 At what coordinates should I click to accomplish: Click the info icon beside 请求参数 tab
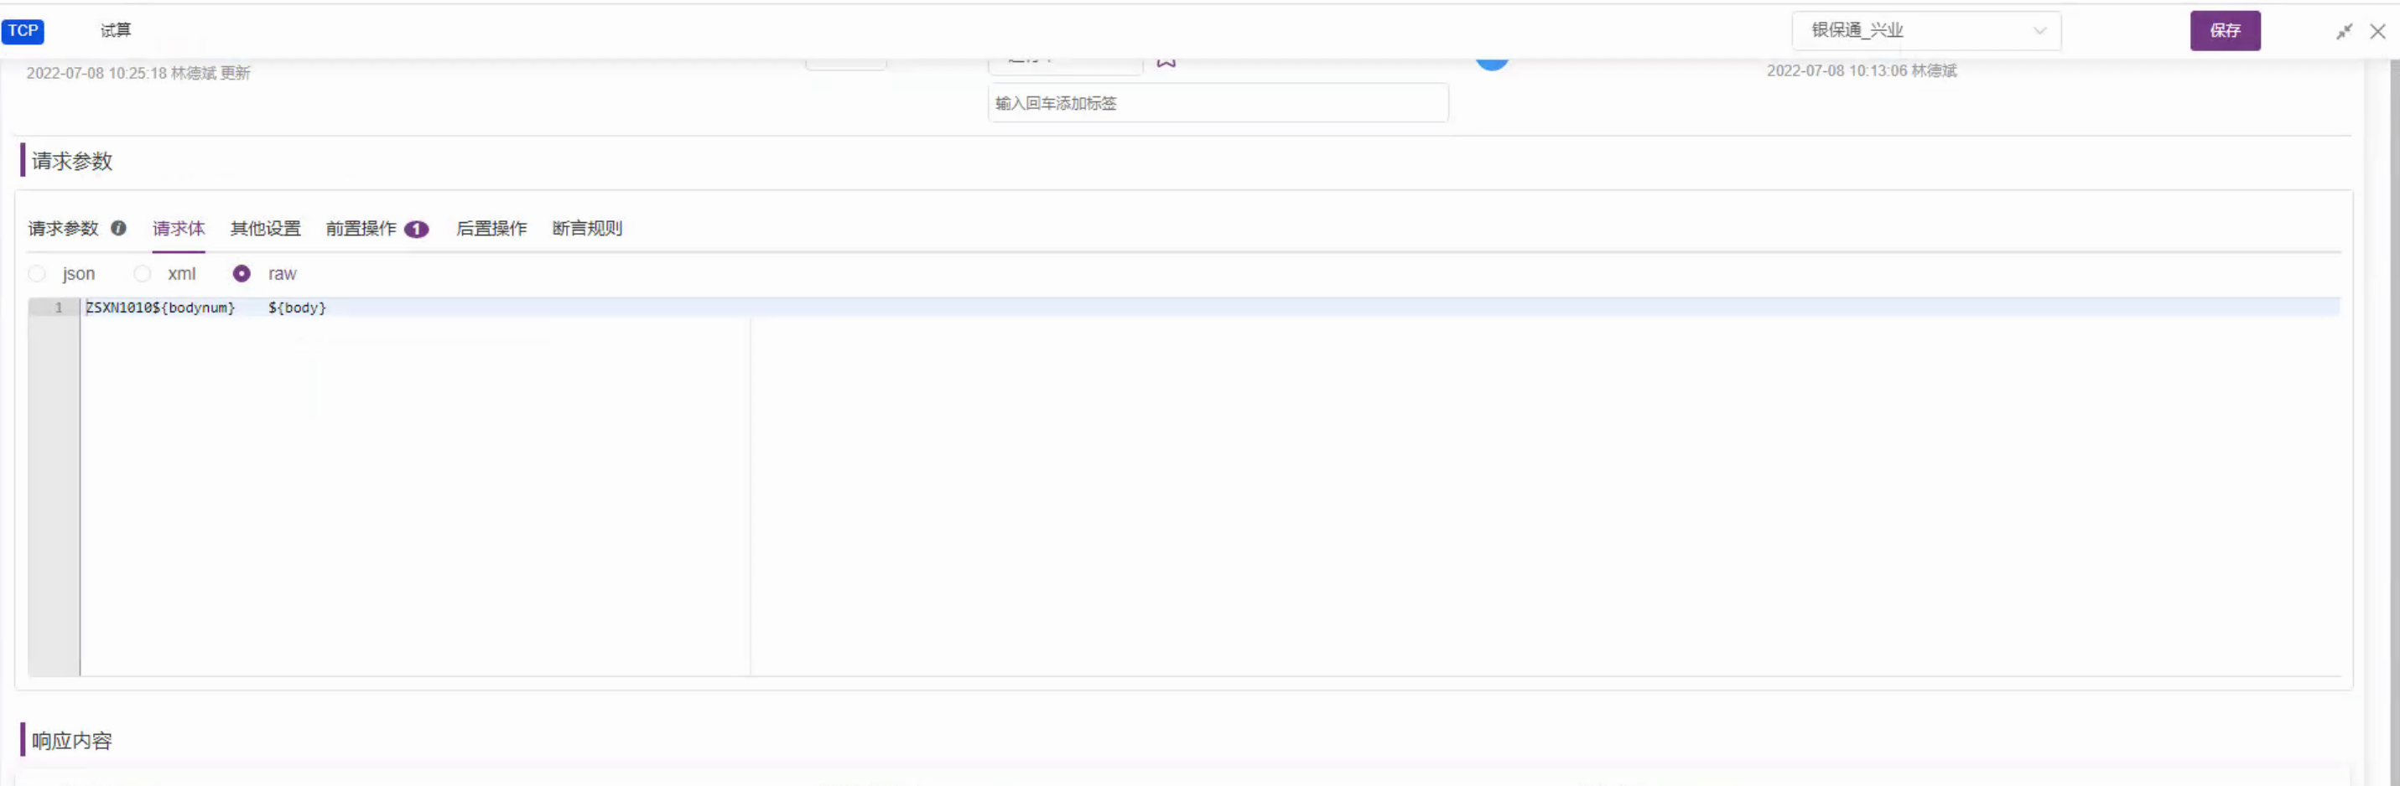[118, 228]
